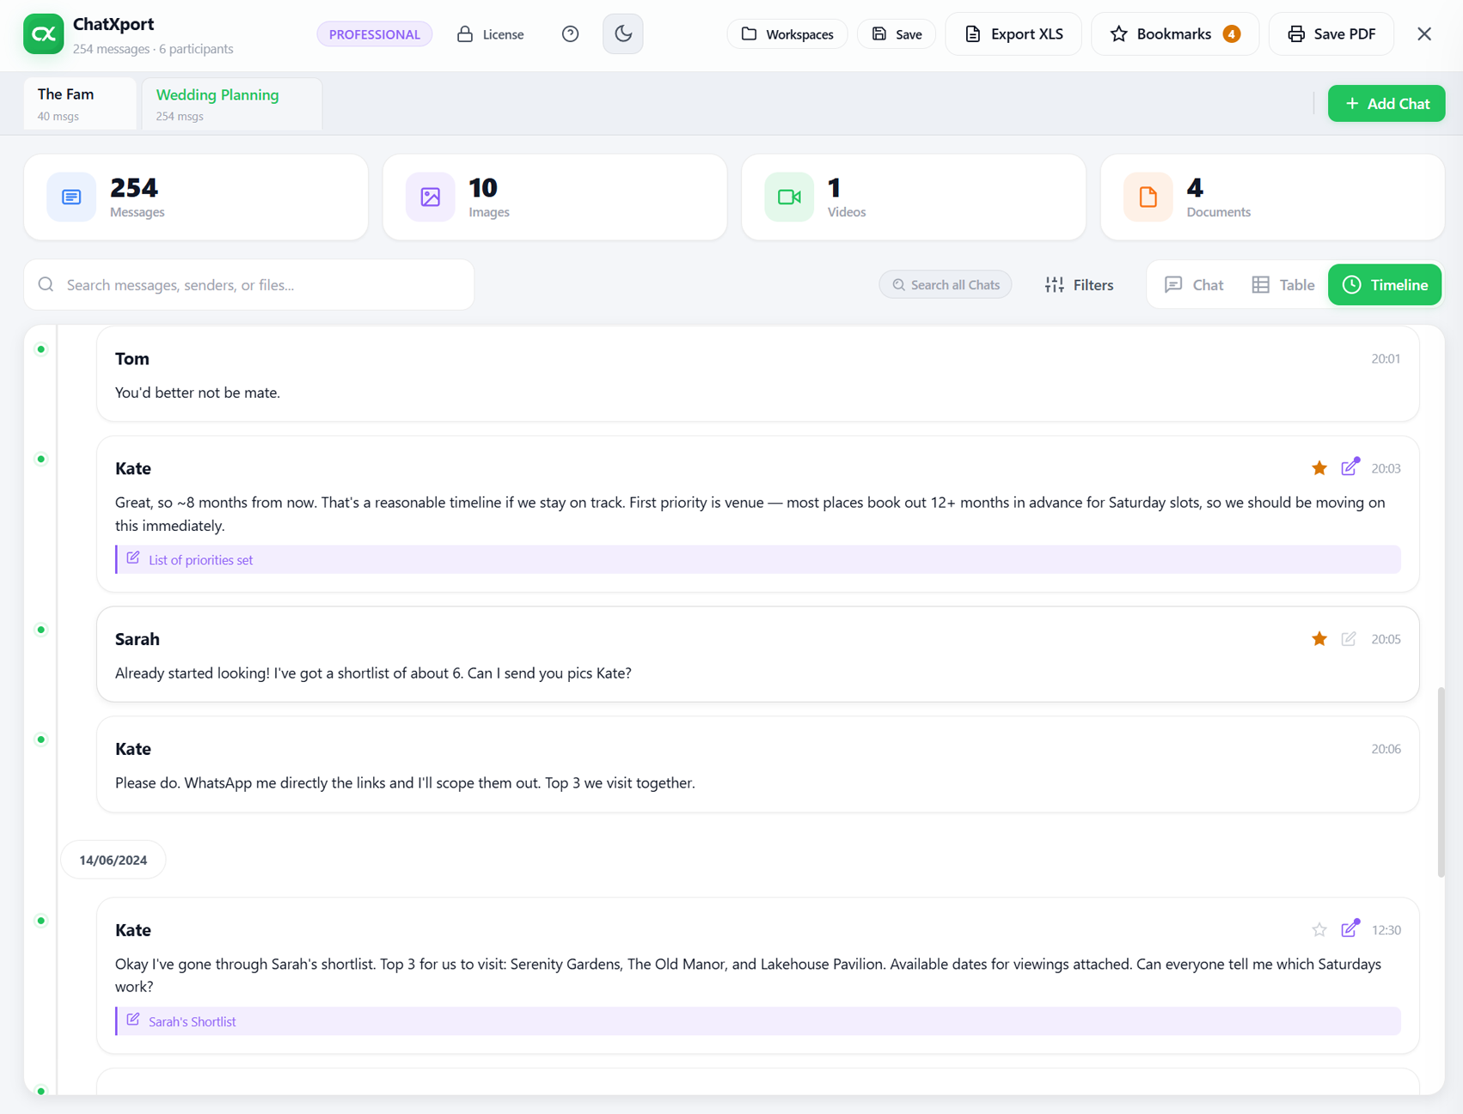1463x1114 pixels.
Task: Star Kate's 12:30 message
Action: (1319, 930)
